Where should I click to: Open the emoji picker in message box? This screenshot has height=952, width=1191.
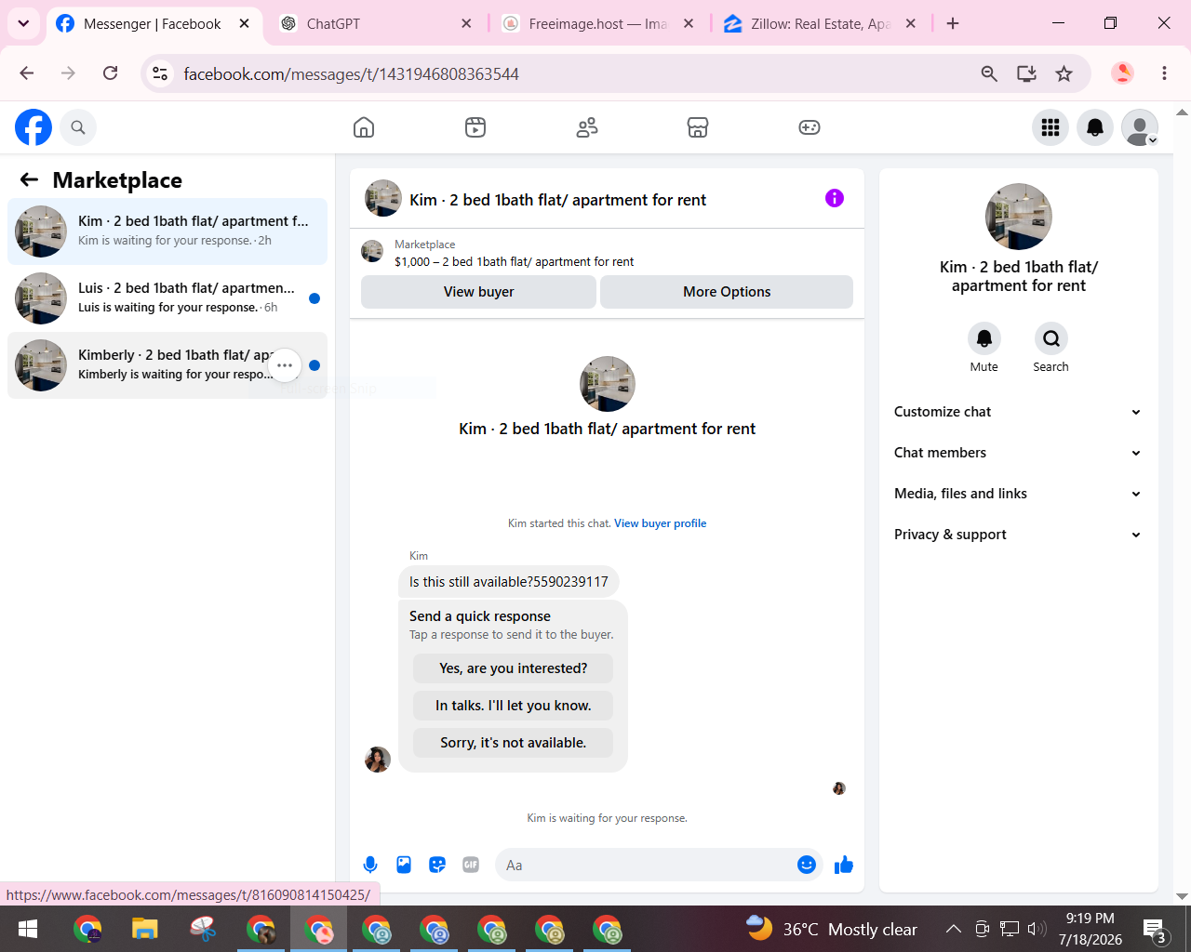pos(807,866)
